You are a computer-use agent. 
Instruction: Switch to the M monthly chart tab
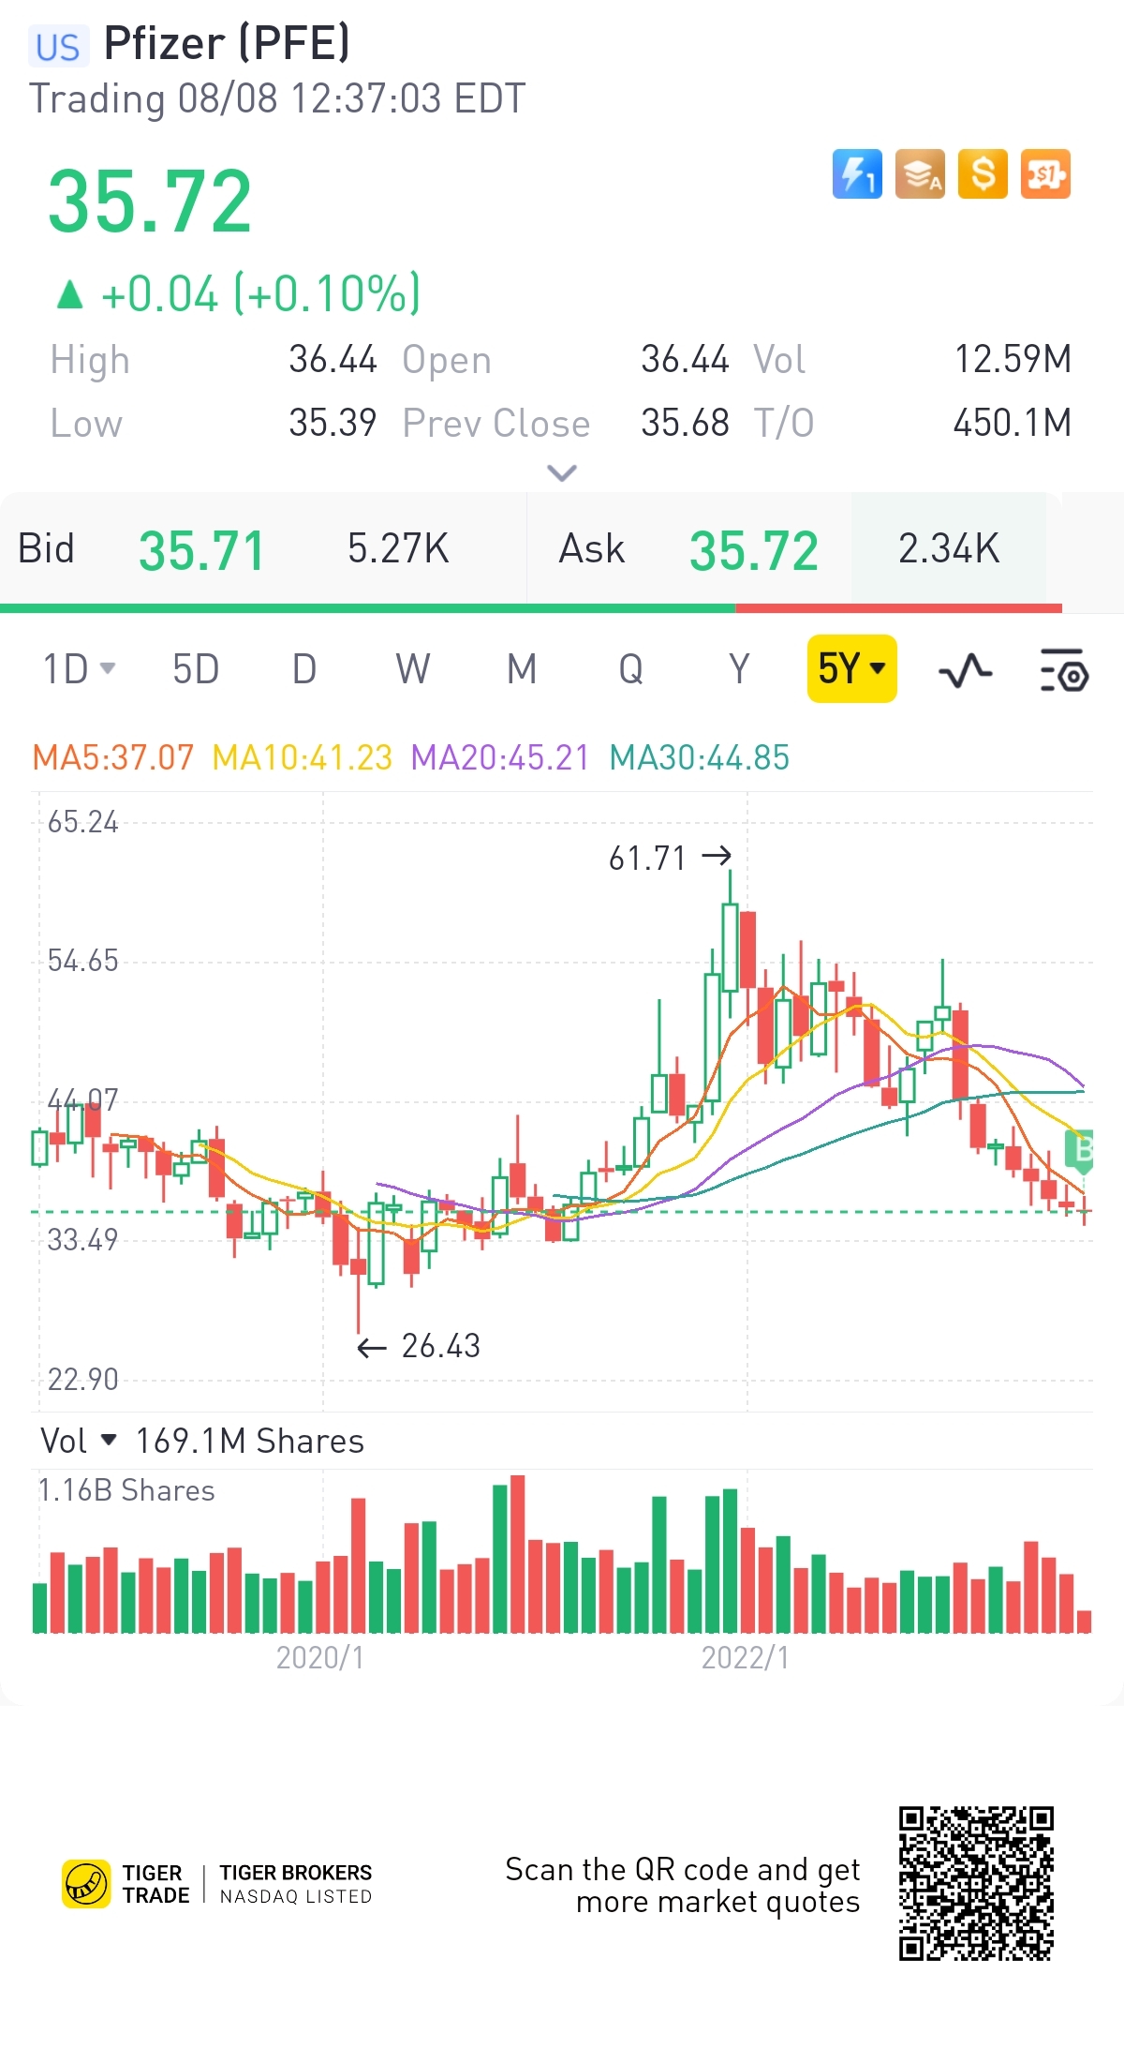tap(522, 669)
